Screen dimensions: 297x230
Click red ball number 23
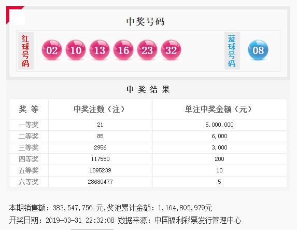[x=147, y=50]
